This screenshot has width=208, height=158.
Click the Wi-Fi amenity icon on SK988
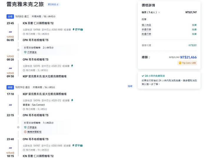[x=79, y=30]
